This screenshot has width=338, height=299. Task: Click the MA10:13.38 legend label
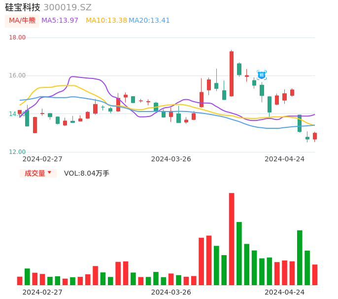[106, 20]
